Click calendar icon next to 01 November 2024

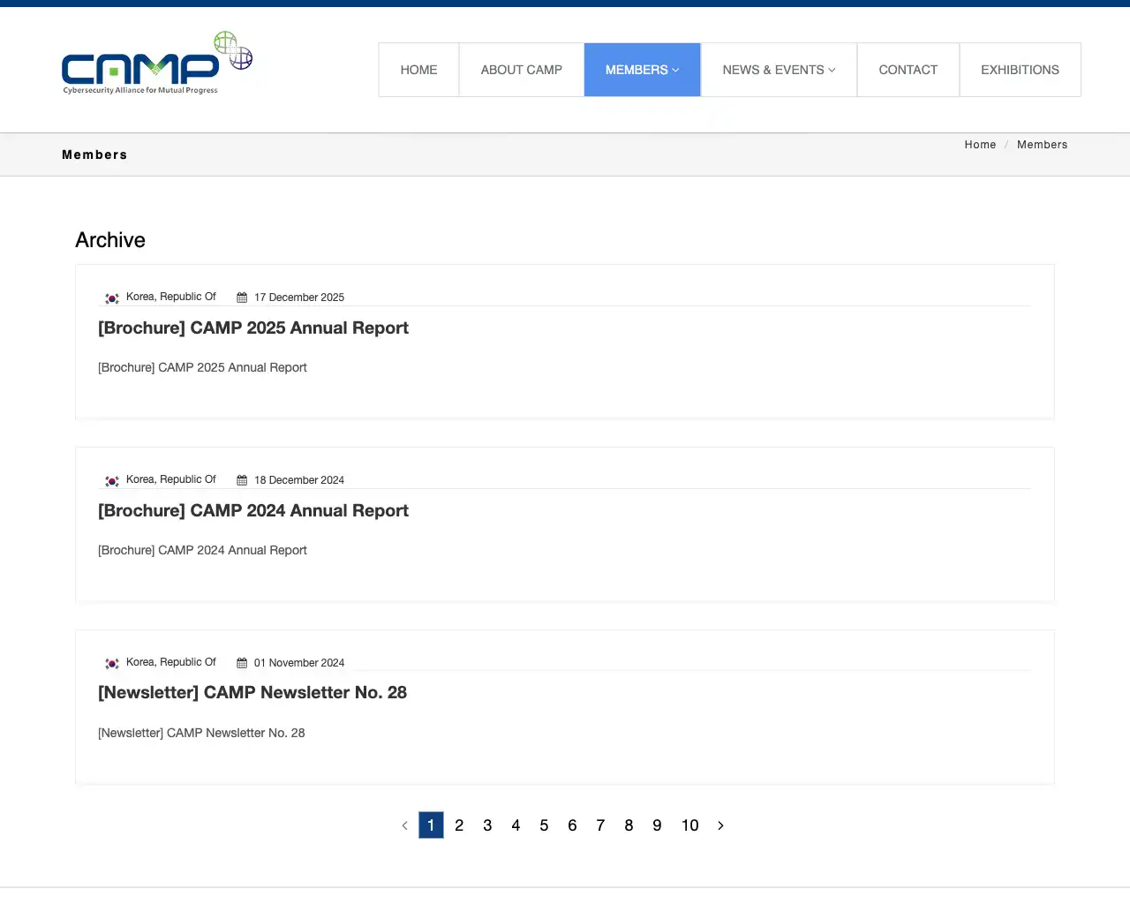pos(242,663)
